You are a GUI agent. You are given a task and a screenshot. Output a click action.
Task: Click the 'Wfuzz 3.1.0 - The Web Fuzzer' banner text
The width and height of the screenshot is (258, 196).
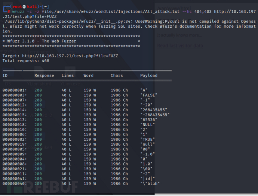[42, 41]
